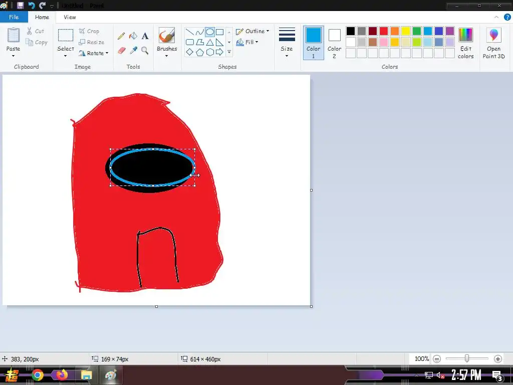Viewport: 513px width, 385px height.
Task: Open the shape Fill dropdown
Action: (247, 42)
